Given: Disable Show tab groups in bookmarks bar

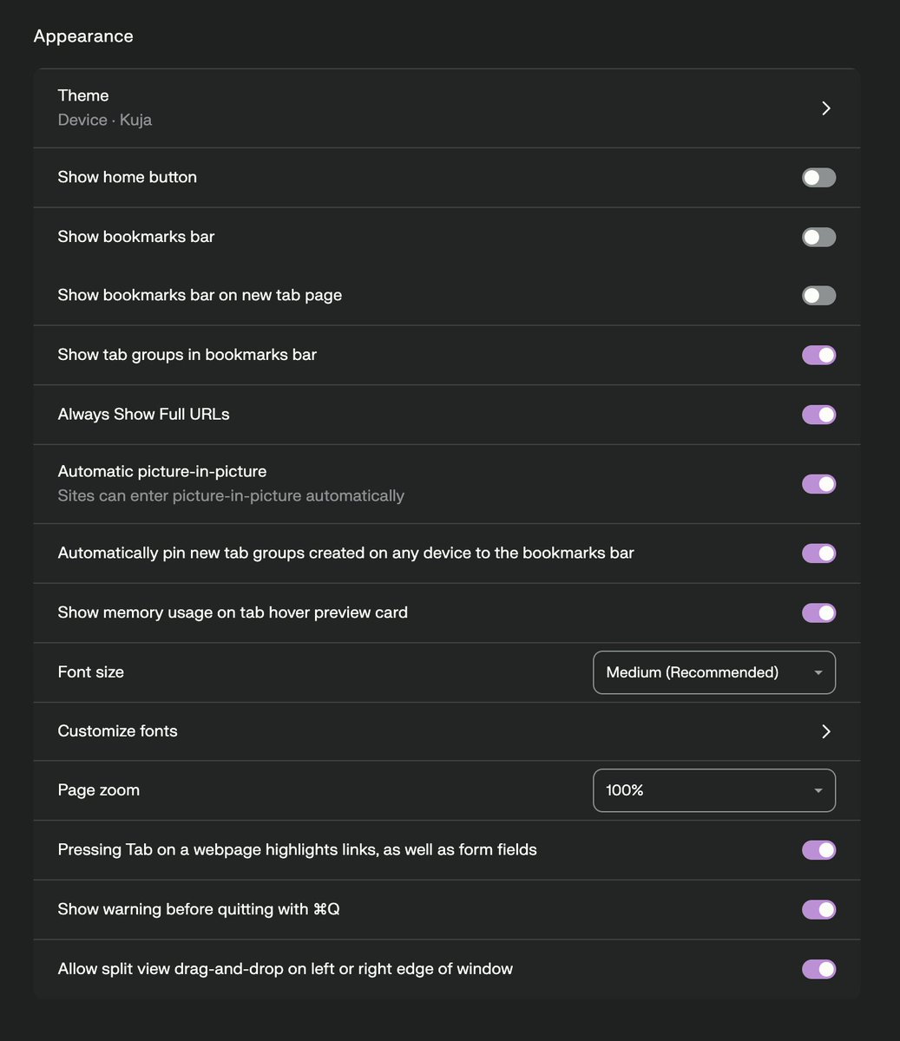Looking at the screenshot, I should point(818,355).
